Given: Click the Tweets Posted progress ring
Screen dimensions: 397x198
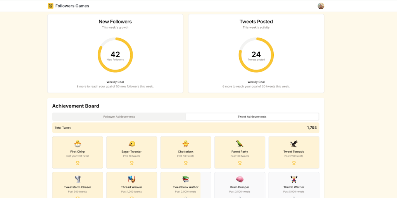Looking at the screenshot, I should (256, 55).
